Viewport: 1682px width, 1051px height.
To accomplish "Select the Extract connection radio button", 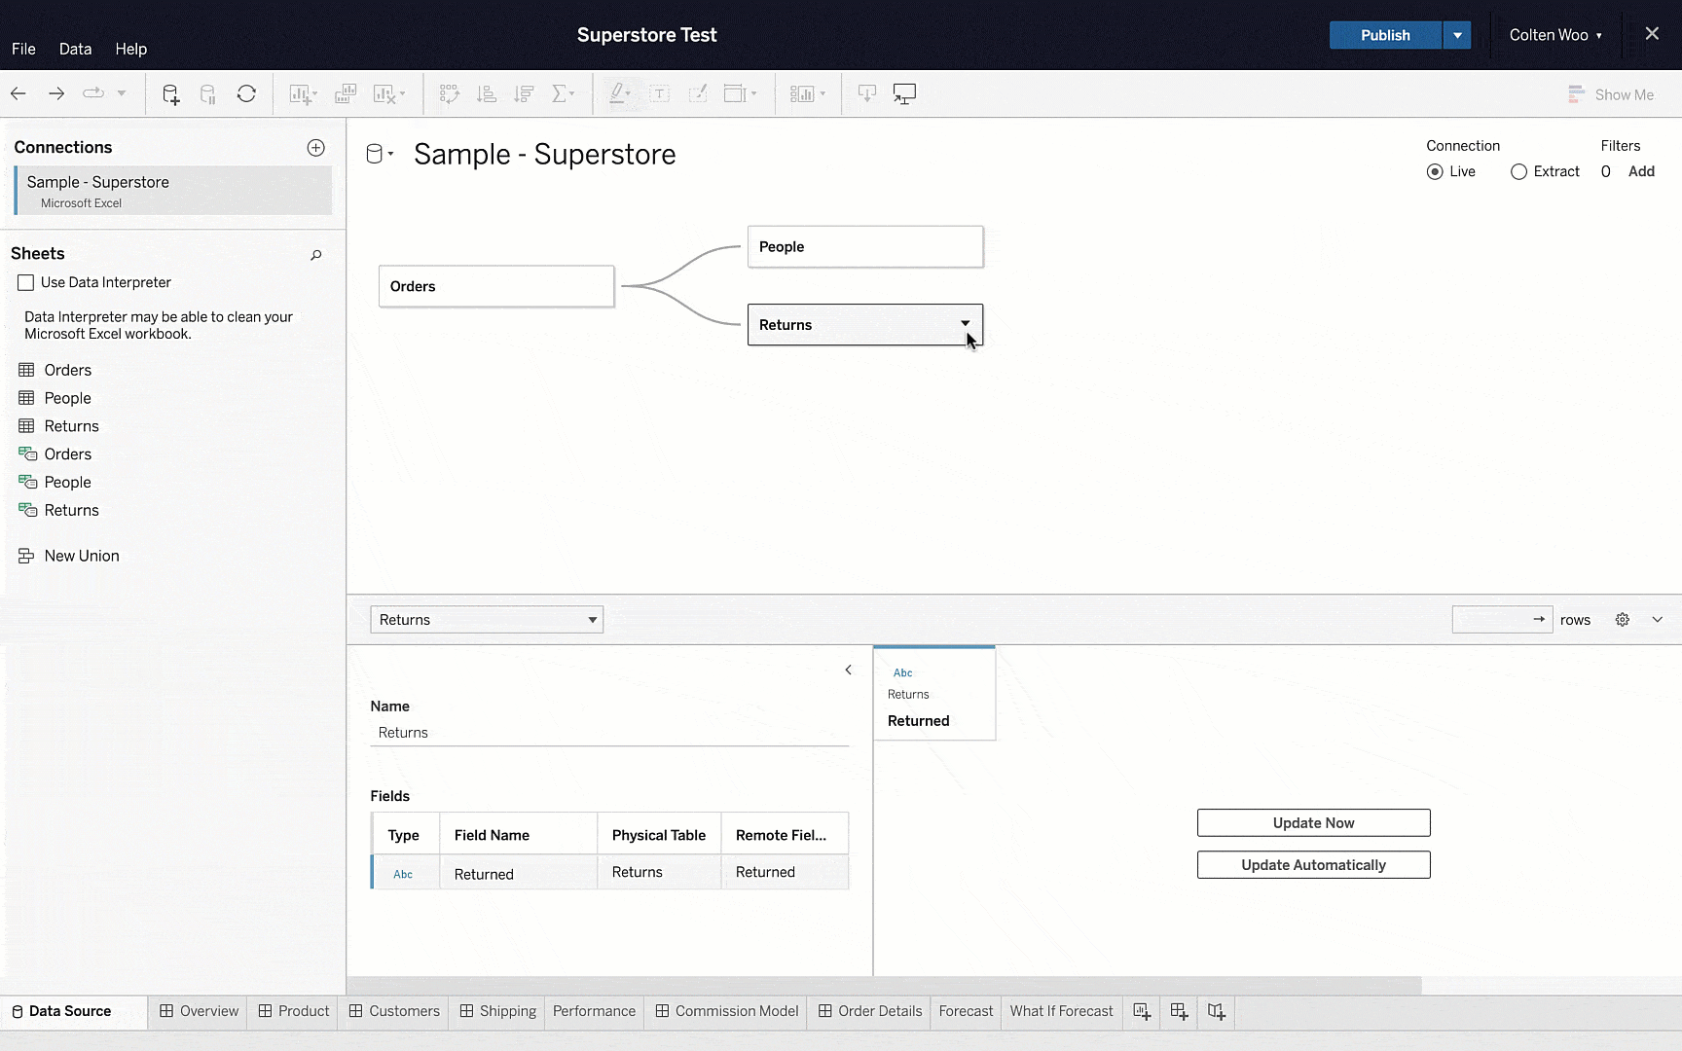I will (x=1518, y=171).
